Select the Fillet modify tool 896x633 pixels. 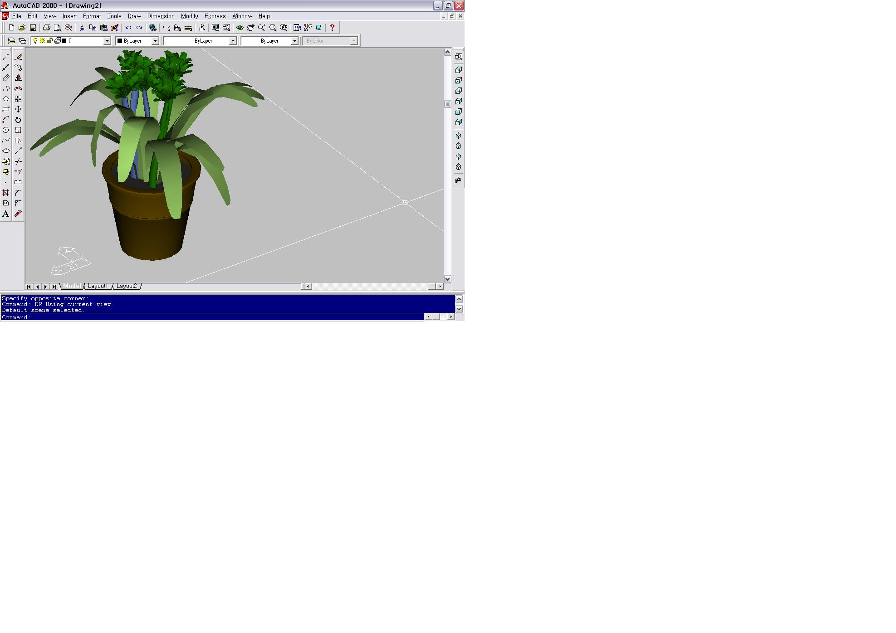18,203
